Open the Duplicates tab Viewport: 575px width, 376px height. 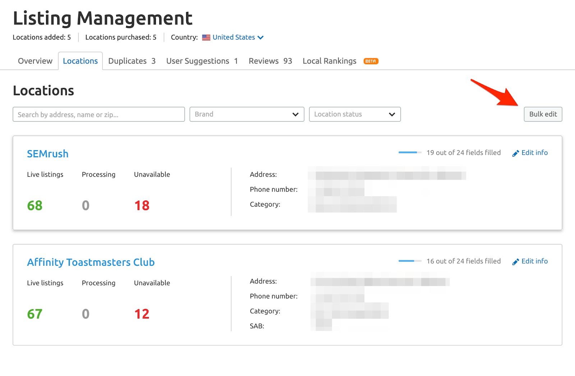coord(132,61)
